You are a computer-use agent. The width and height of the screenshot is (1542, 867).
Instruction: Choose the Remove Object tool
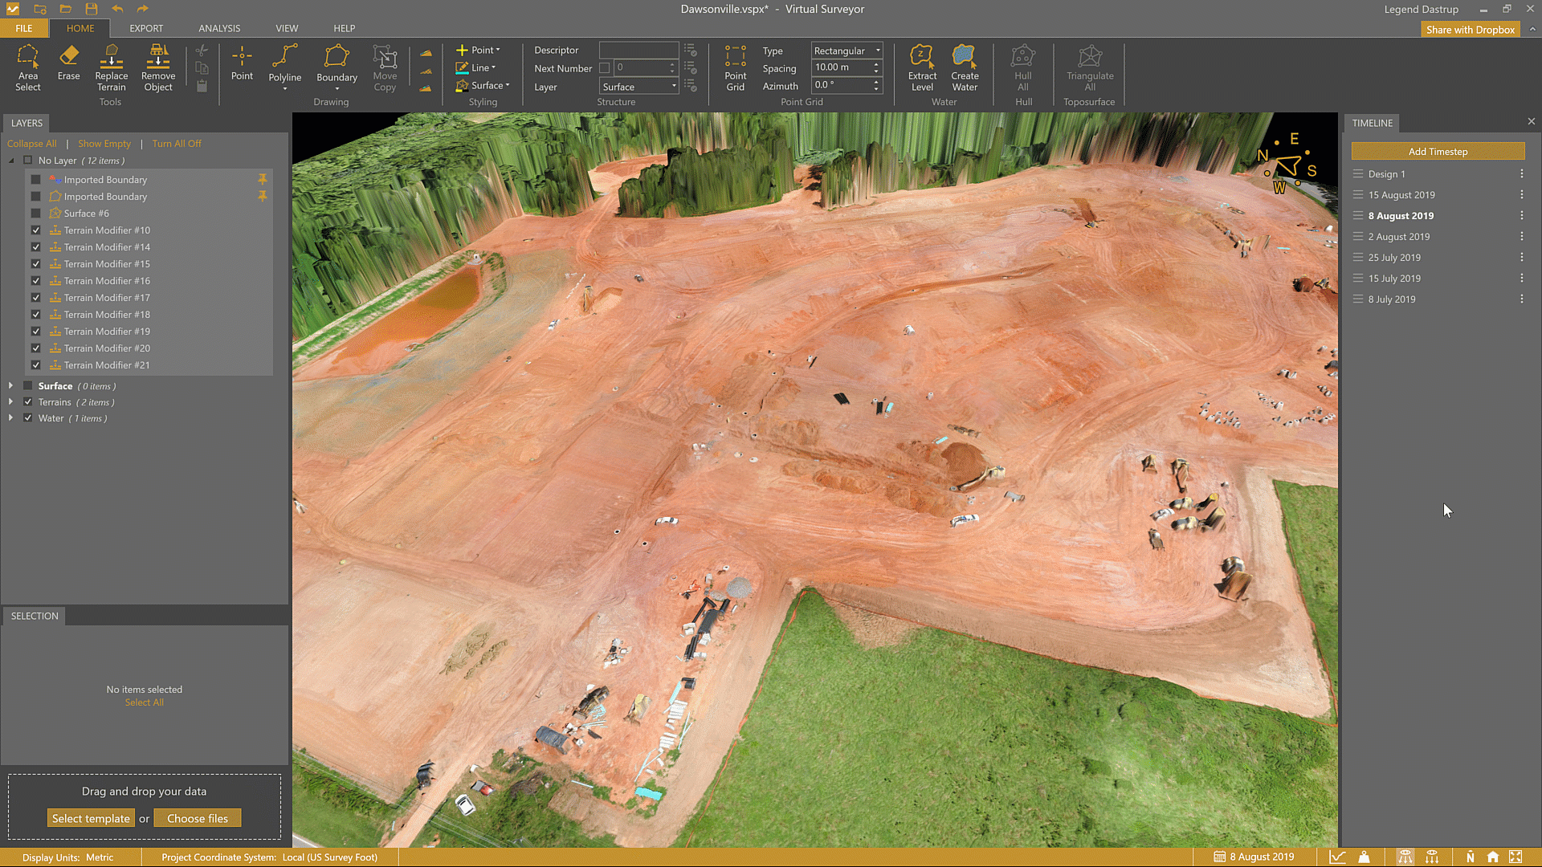point(158,67)
